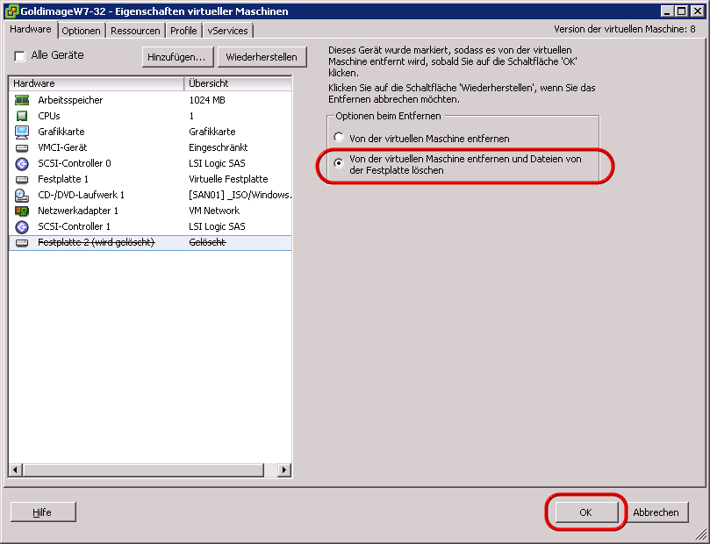
Task: Confirm with the OK button
Action: pos(585,512)
